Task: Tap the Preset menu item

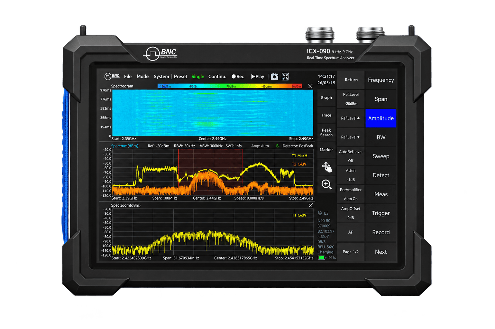Action: coord(180,77)
